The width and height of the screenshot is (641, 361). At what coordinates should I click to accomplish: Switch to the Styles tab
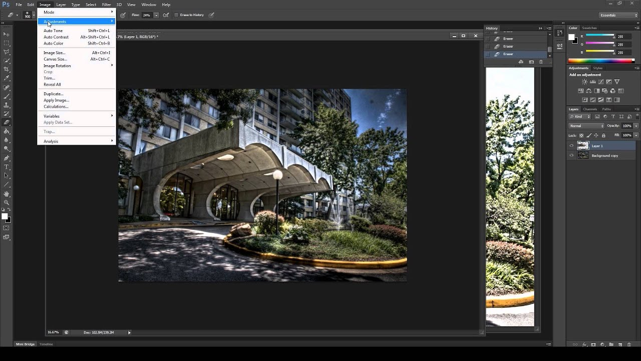[x=598, y=68]
